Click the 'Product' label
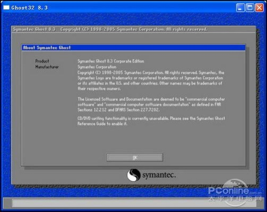The width and height of the screenshot is (267, 212). tap(42, 61)
